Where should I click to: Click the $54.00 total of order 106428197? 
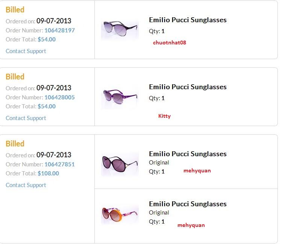(x=47, y=40)
